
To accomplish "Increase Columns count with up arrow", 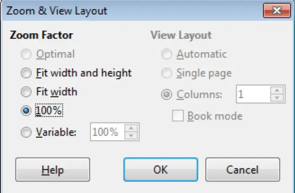I will pos(277,91).
